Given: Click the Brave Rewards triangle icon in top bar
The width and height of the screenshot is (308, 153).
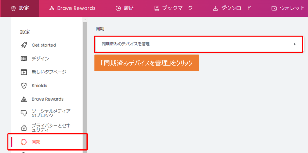Looking at the screenshot, I should pos(52,8).
